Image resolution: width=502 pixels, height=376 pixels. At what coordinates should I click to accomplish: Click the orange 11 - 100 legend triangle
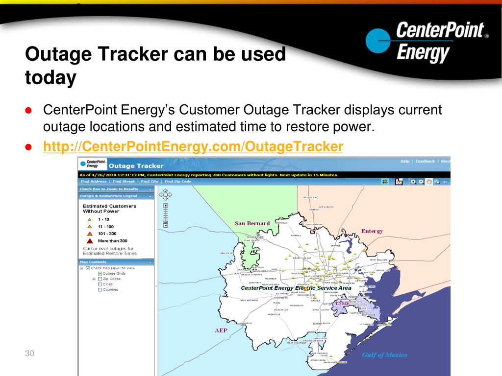[x=90, y=226]
